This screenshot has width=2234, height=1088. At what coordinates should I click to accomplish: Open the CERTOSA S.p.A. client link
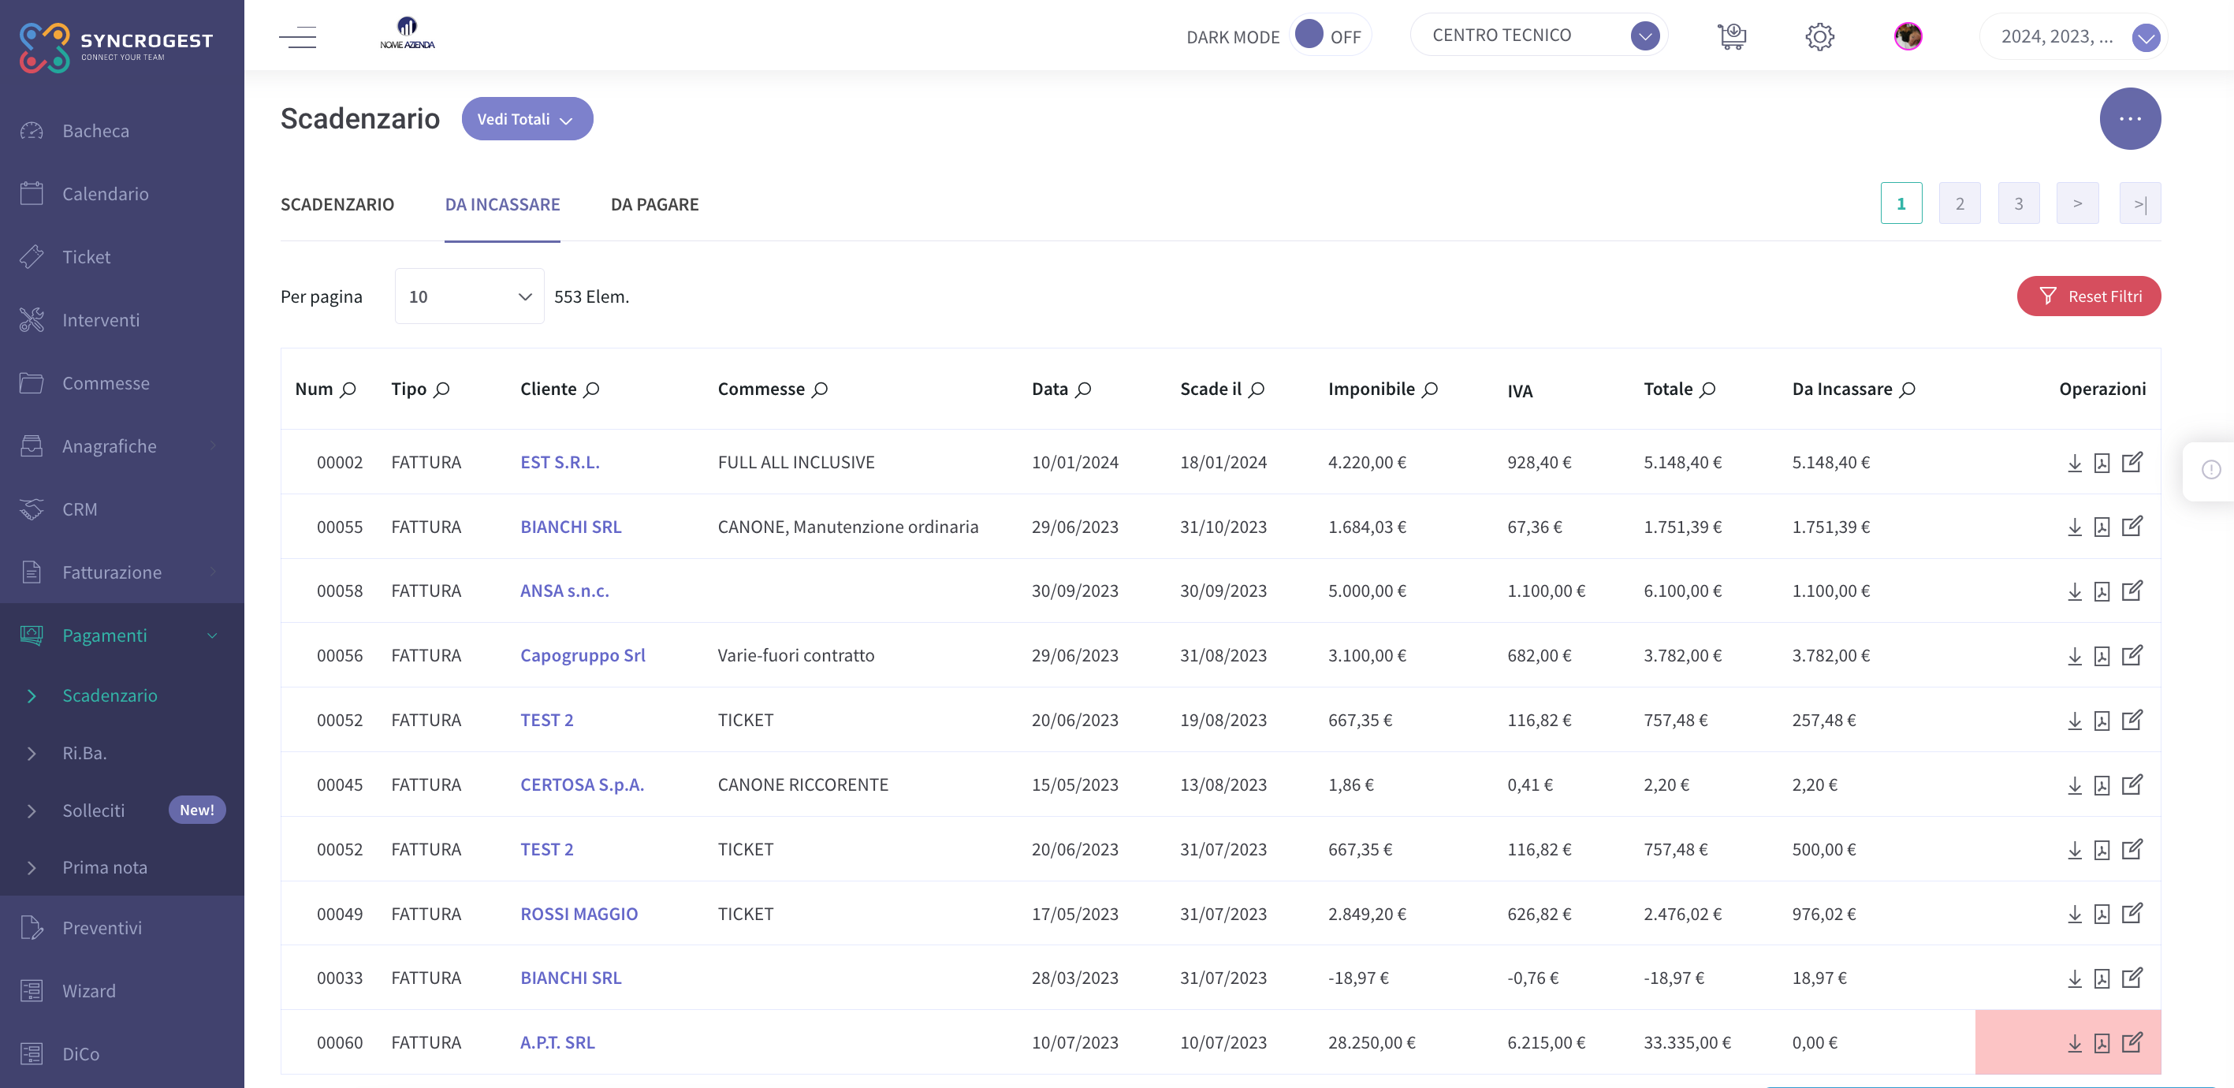click(x=582, y=784)
